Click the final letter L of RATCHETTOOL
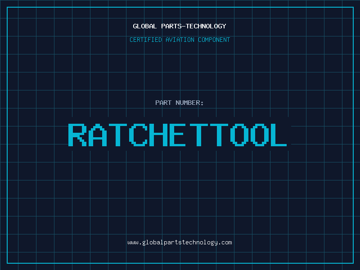The height and width of the screenshot is (270, 360). (278, 135)
